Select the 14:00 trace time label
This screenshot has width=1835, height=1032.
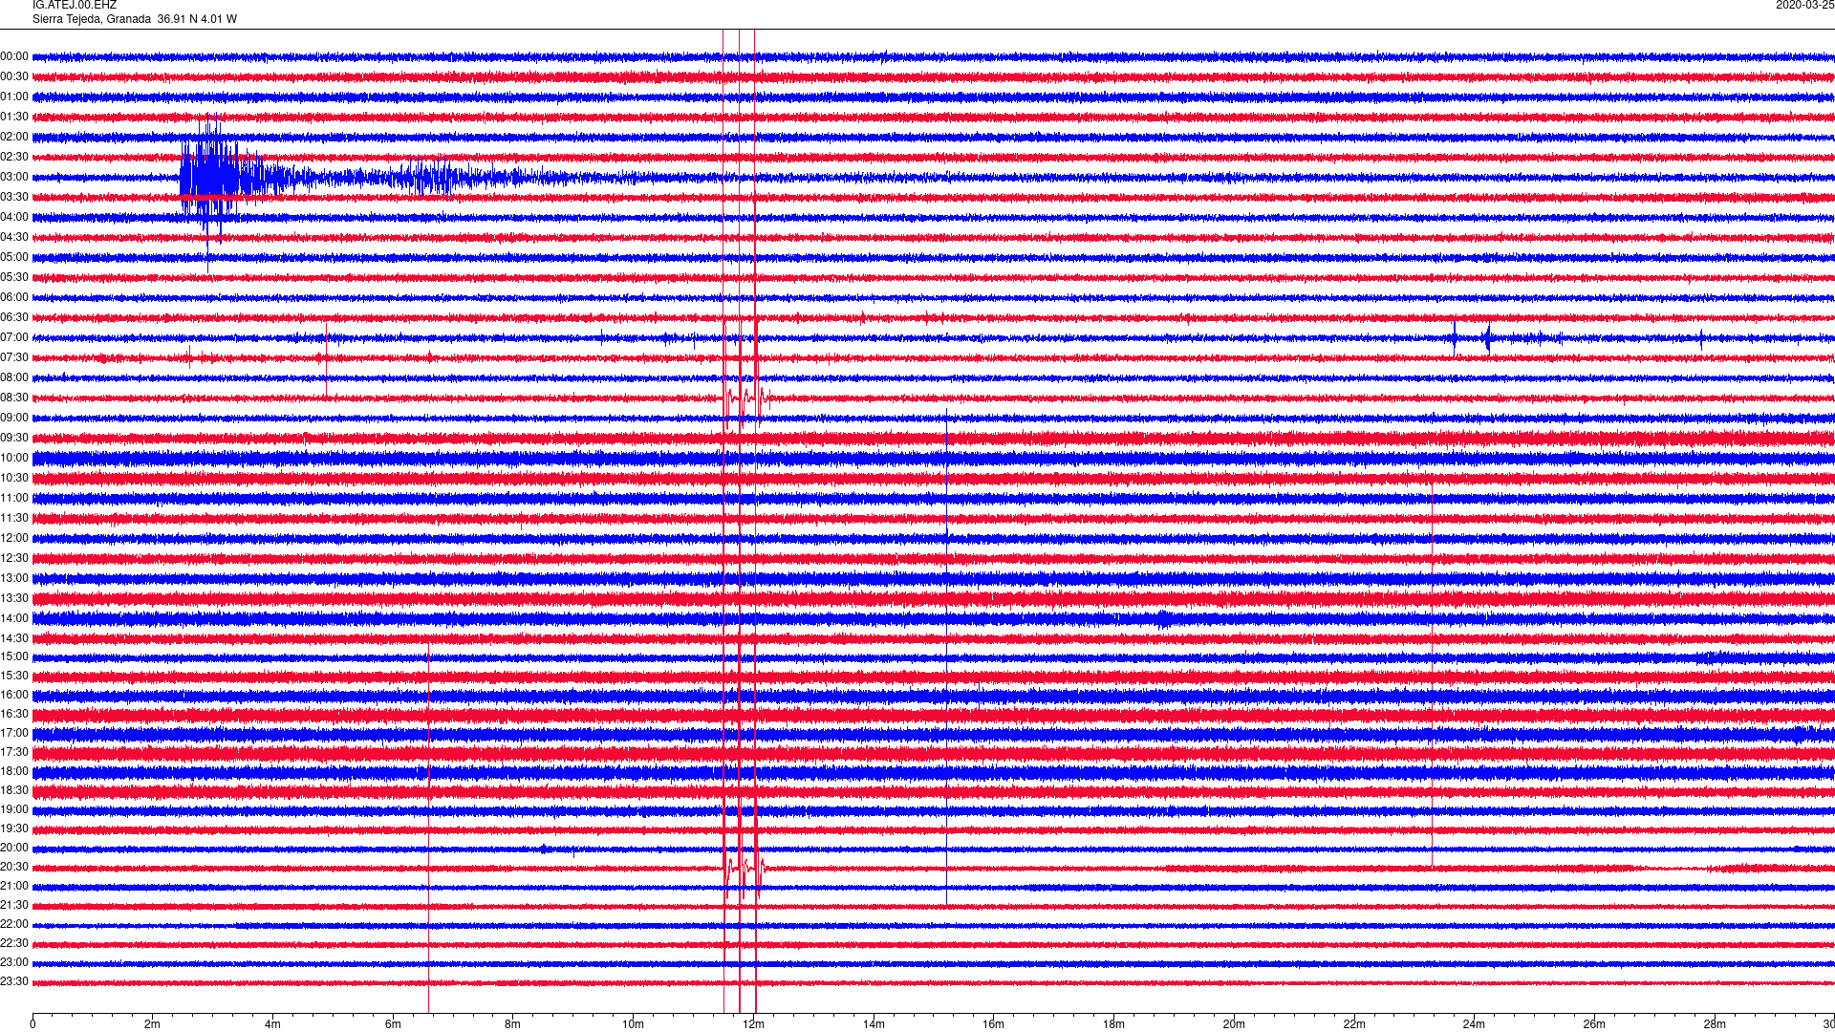[14, 619]
